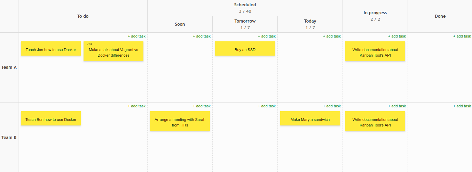
Task: Open Team A's Kanban Tool API documentation card
Action: coord(375,52)
